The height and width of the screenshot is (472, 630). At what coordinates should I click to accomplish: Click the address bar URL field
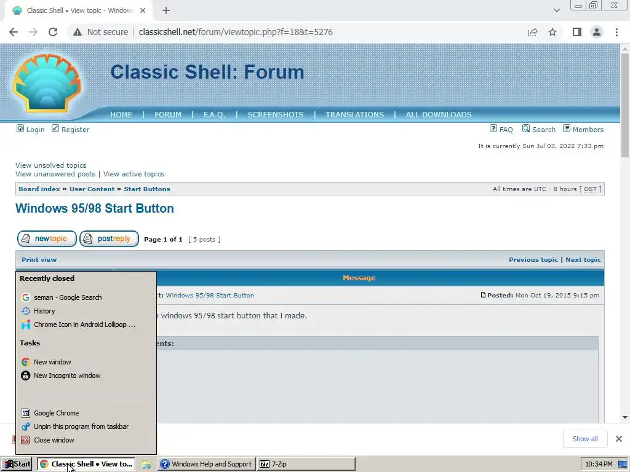pos(236,32)
